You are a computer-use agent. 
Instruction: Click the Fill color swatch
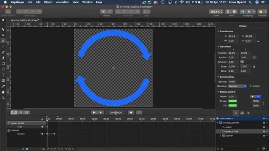[232, 105]
